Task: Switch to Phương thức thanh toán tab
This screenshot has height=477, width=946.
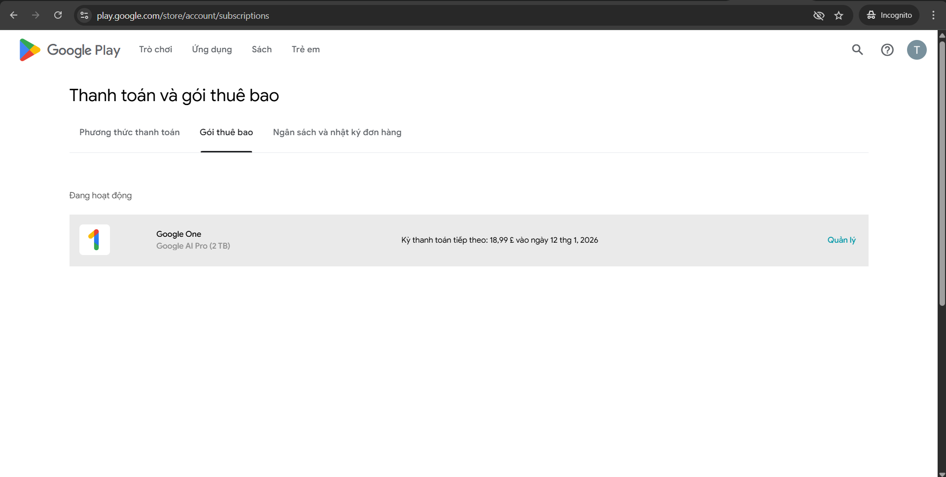Action: pos(129,132)
